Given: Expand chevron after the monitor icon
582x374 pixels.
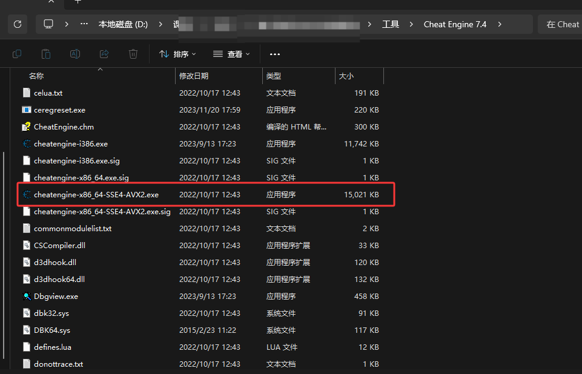Looking at the screenshot, I should pos(67,24).
